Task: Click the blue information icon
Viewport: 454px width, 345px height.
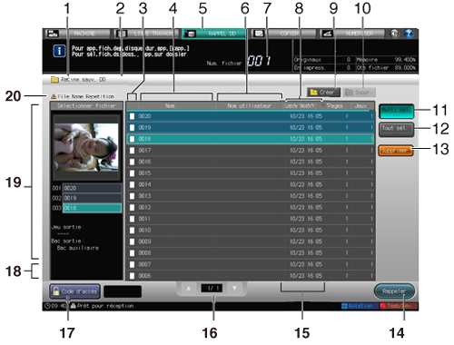Action: (x=59, y=51)
